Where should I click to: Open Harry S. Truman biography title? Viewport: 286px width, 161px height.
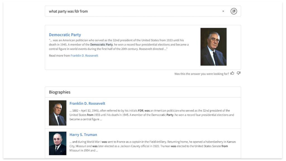point(83,135)
